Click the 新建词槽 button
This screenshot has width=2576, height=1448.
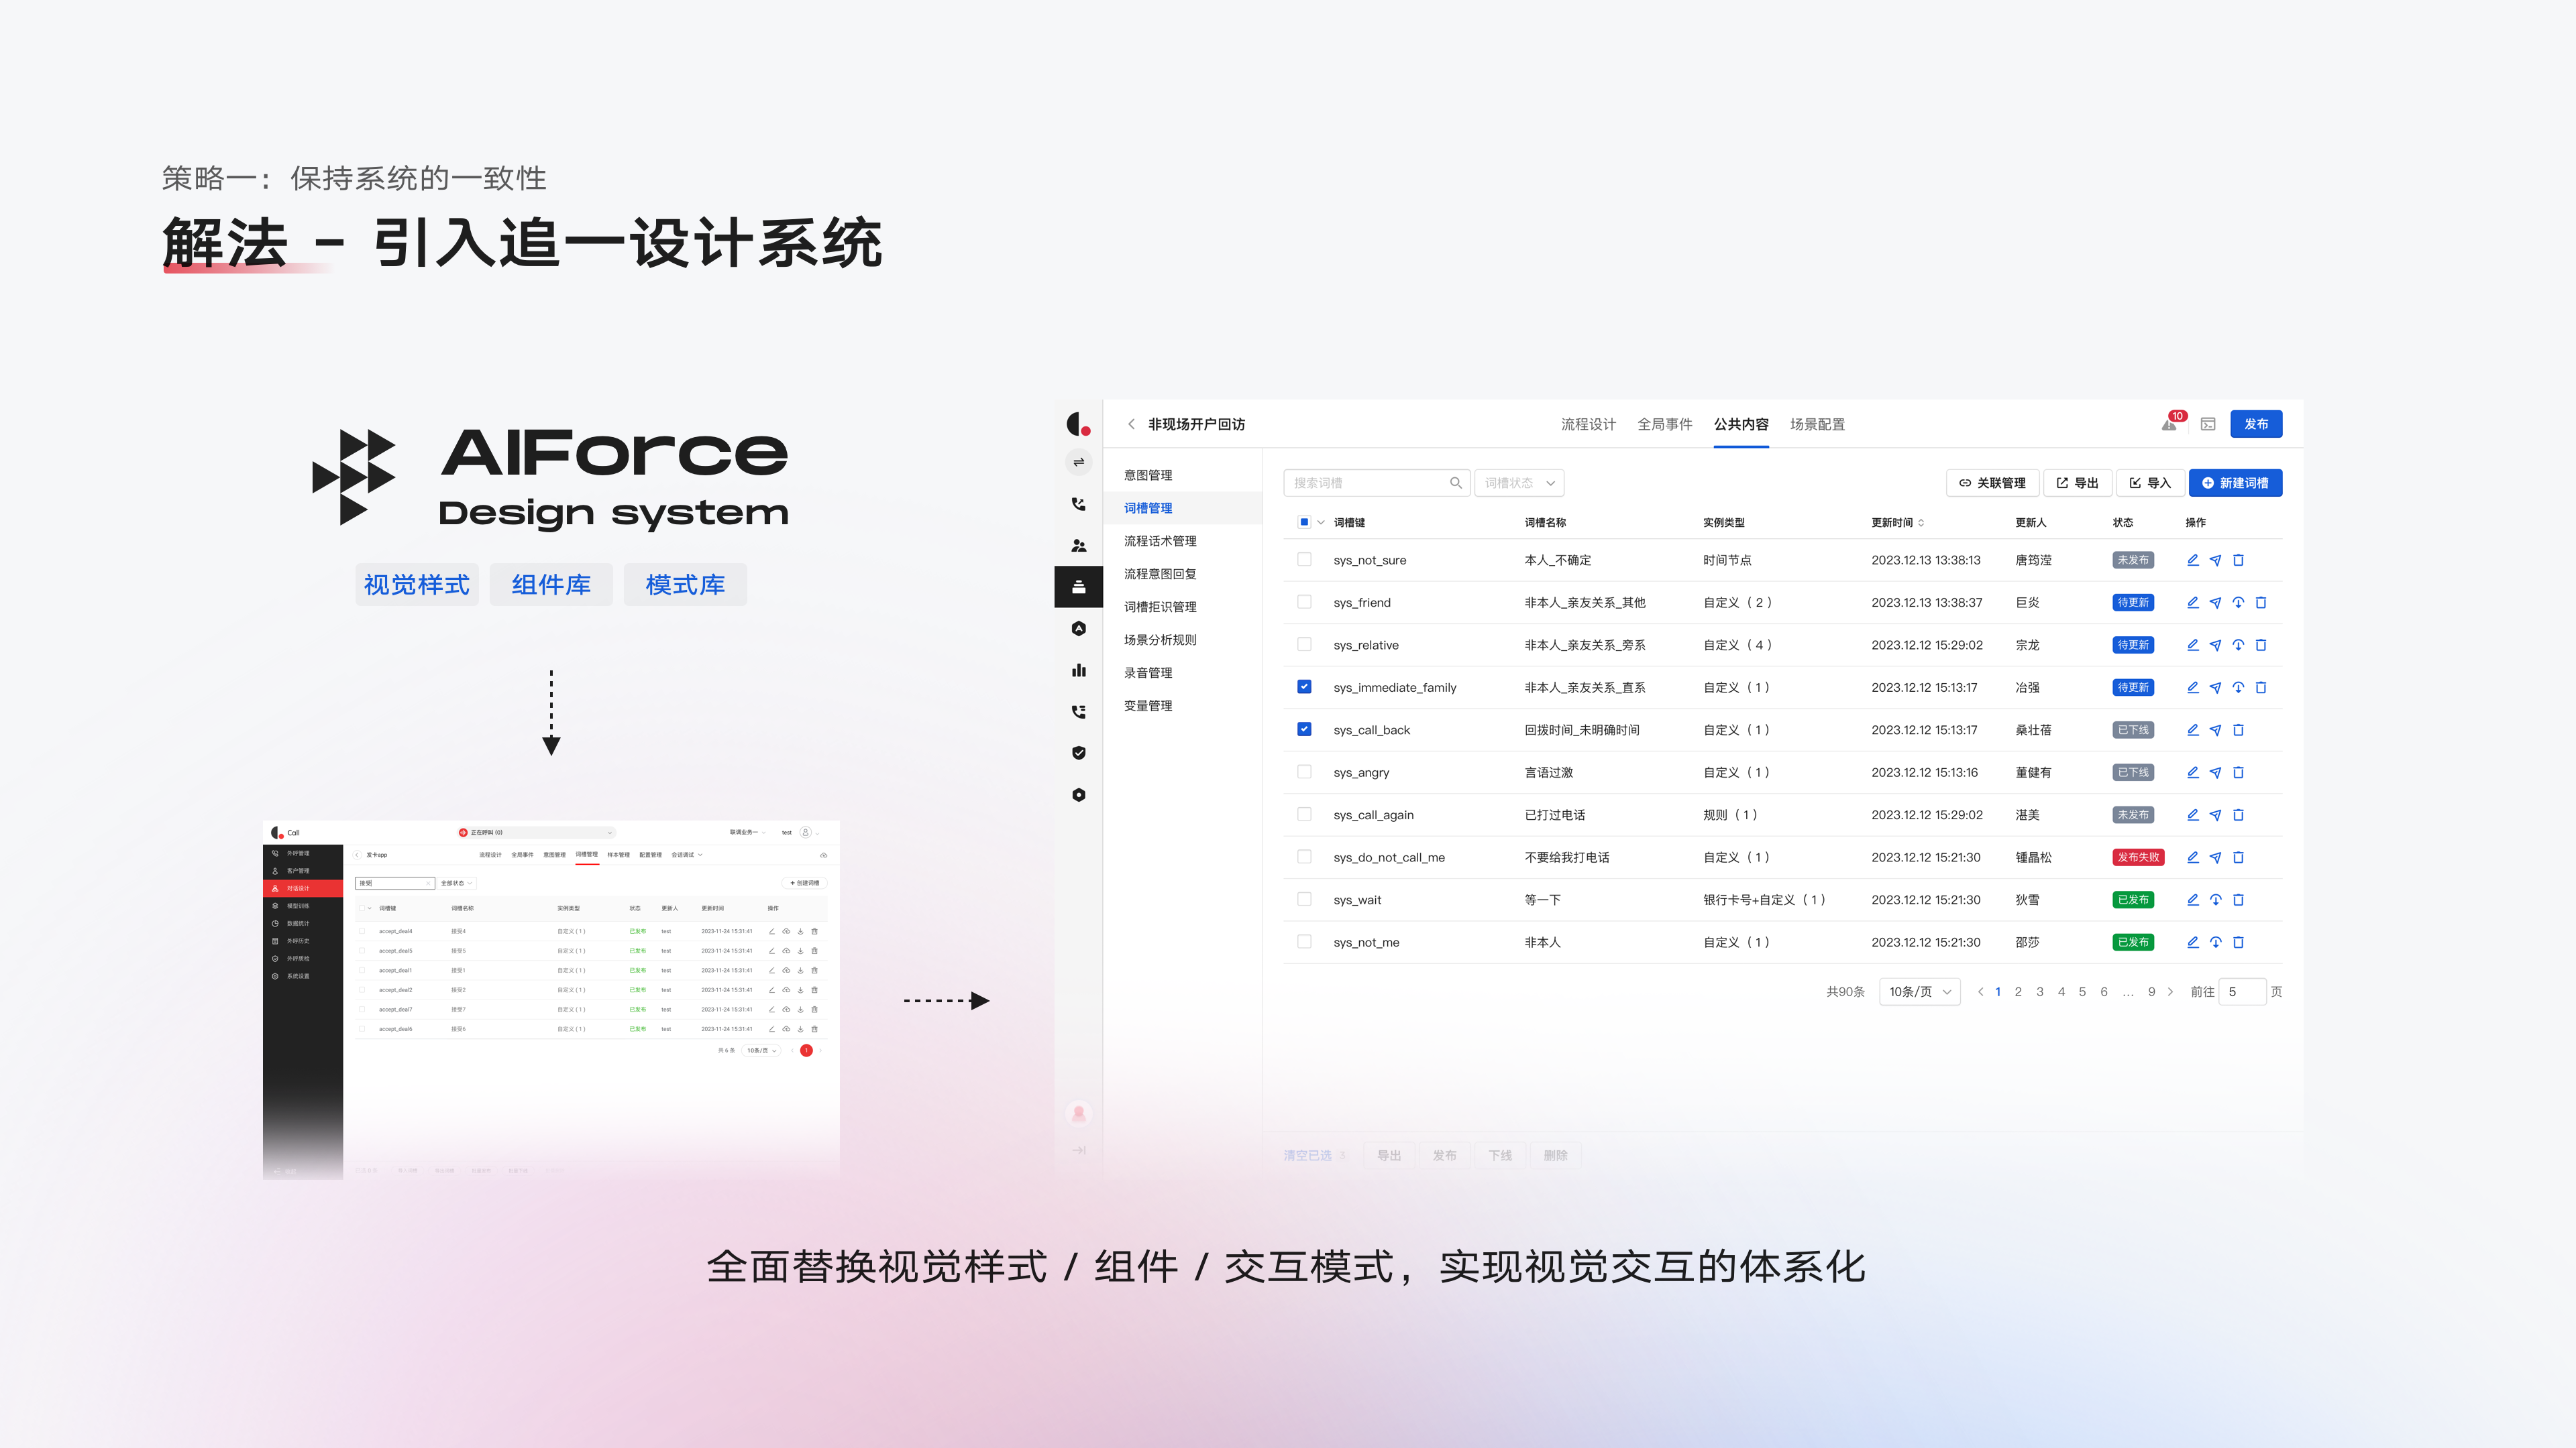[x=2235, y=483]
